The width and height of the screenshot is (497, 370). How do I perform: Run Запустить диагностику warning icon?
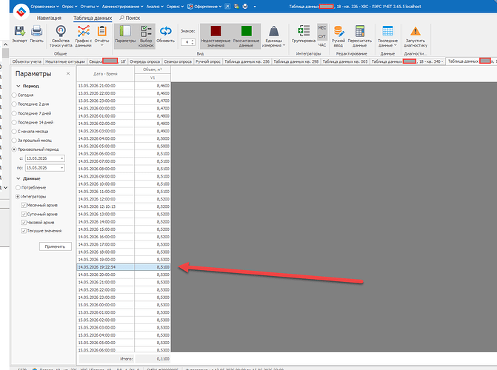416,31
